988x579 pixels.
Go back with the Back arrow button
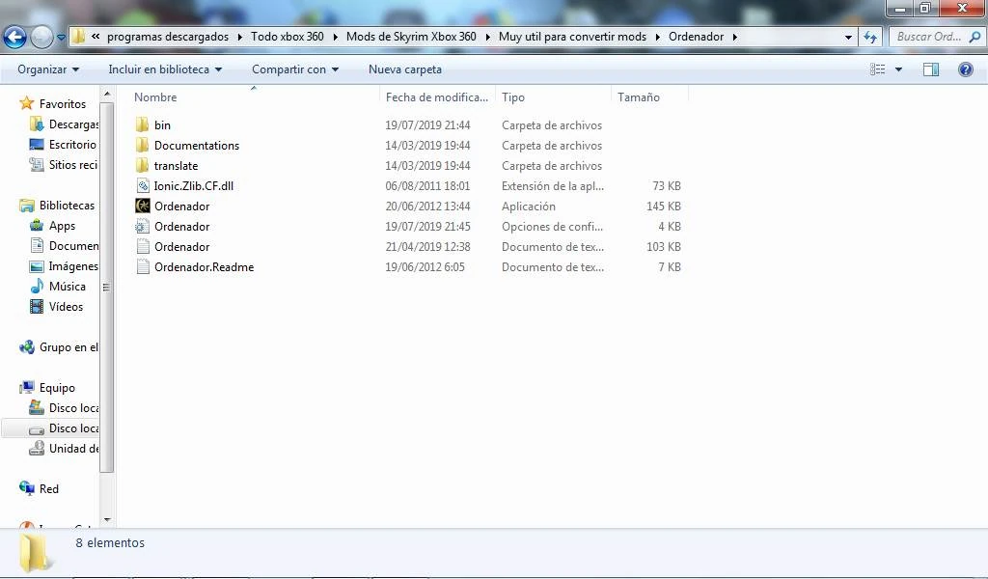tap(15, 38)
